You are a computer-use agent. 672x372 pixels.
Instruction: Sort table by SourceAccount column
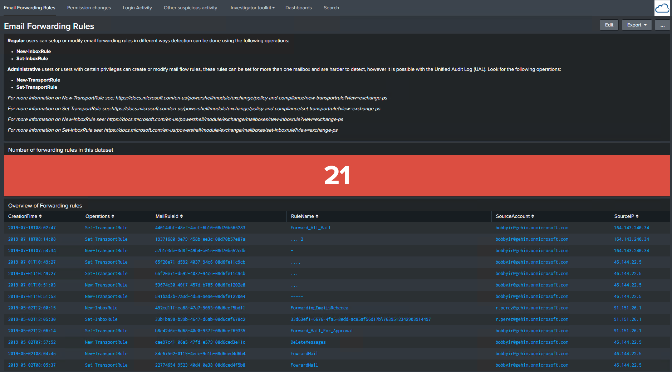pyautogui.click(x=515, y=216)
